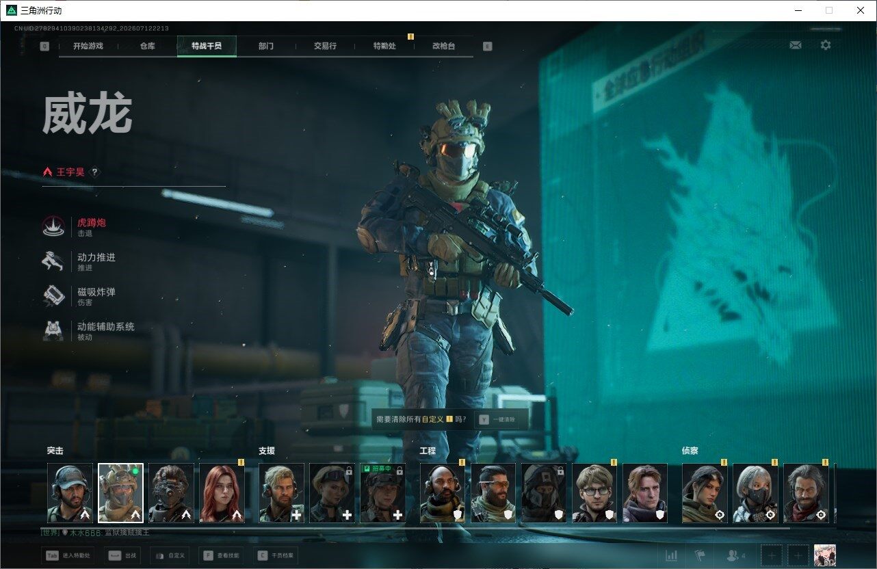Click the second empty plus squad slot

click(x=798, y=555)
